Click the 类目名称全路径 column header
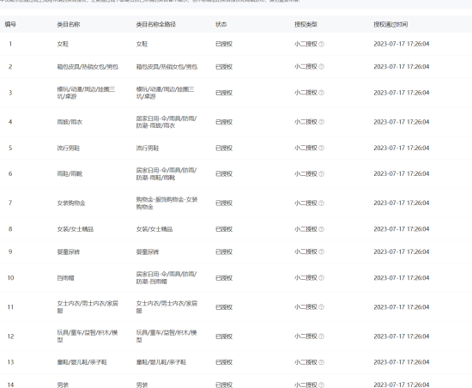Viewport: 472px width, 388px height. pyautogui.click(x=156, y=24)
